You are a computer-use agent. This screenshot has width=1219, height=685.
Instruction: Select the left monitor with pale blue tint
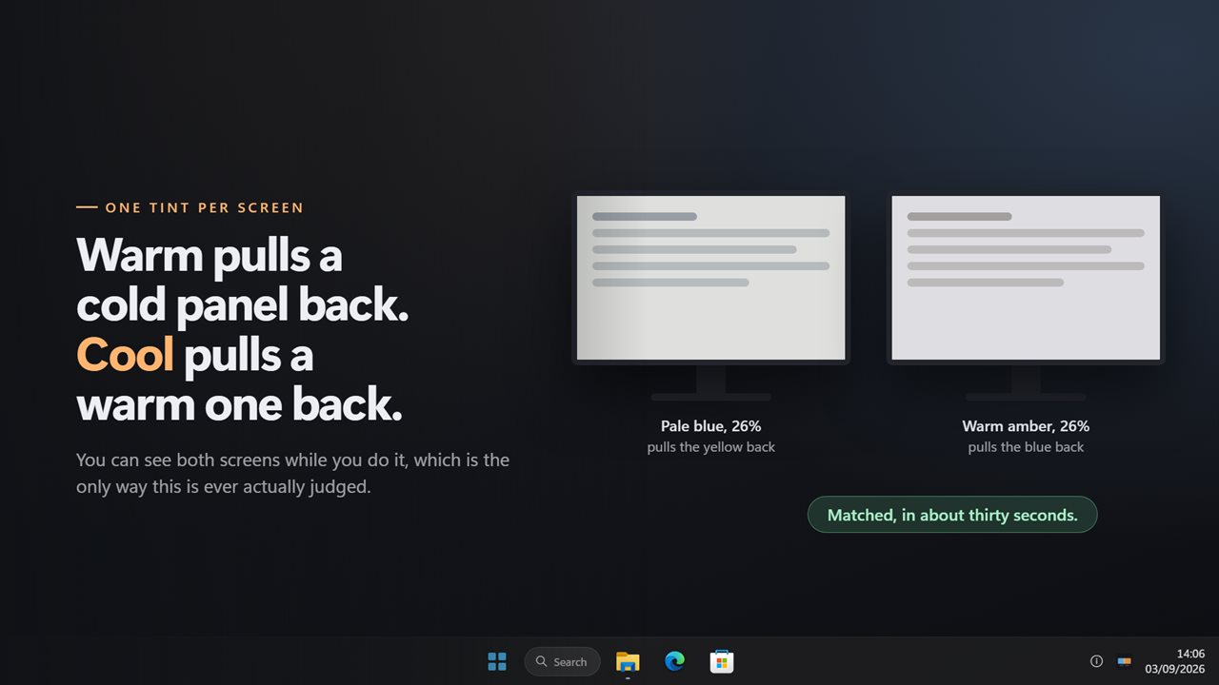pos(710,278)
